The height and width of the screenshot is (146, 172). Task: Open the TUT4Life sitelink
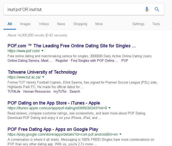tap(14, 91)
